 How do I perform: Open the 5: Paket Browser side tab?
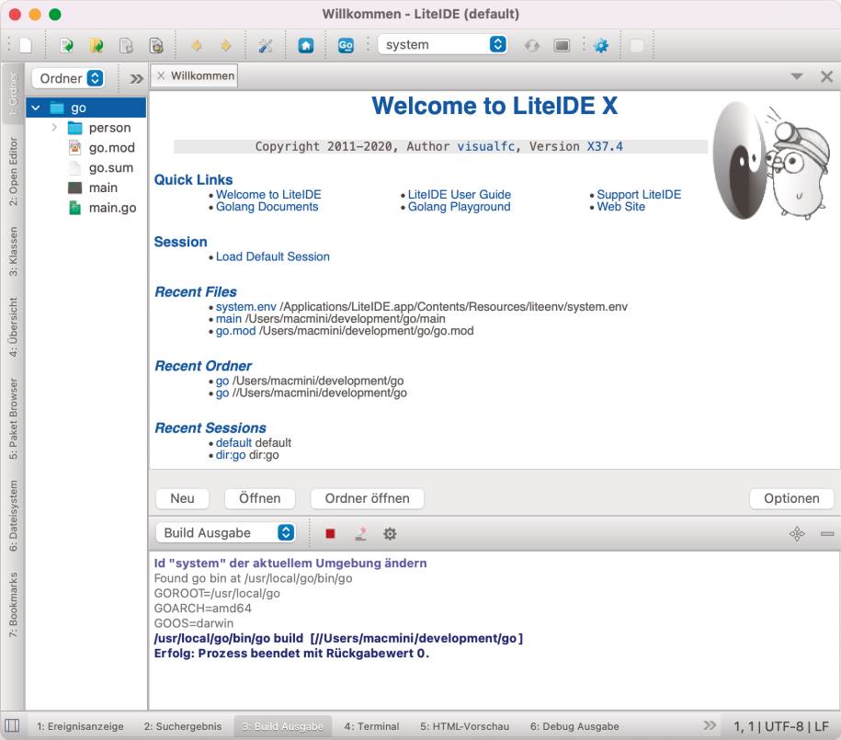coord(13,418)
